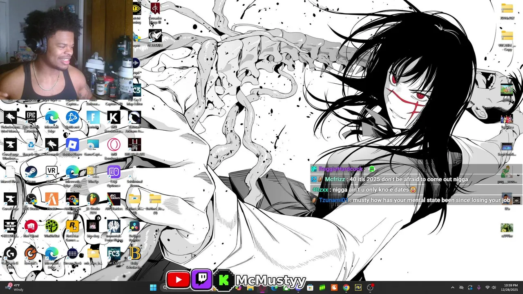
Task: Select the Recycle Bin icon
Action: [x=31, y=147]
